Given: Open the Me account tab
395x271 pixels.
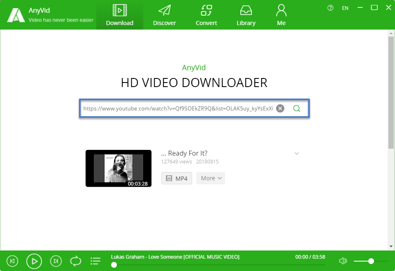Looking at the screenshot, I should tap(281, 15).
